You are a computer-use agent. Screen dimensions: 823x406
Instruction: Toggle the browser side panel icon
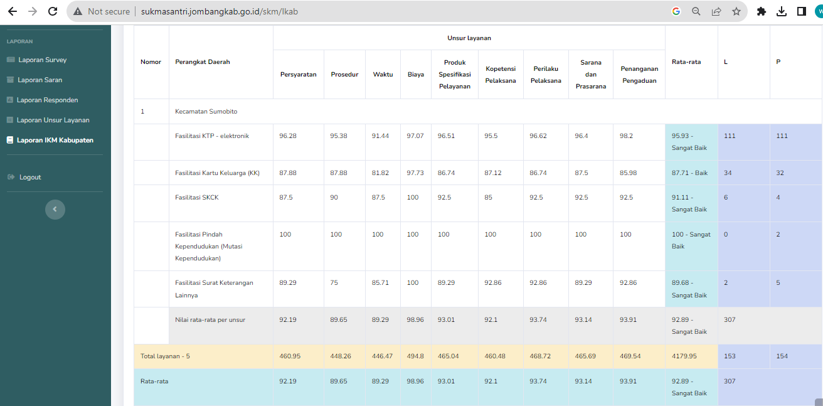coord(801,11)
